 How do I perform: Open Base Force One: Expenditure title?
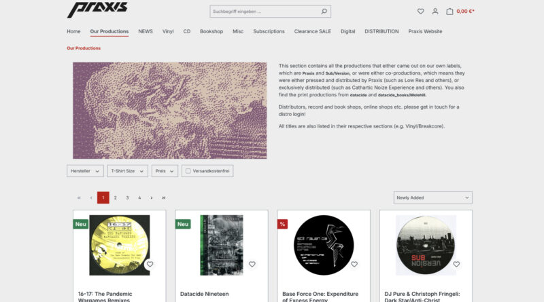click(320, 297)
